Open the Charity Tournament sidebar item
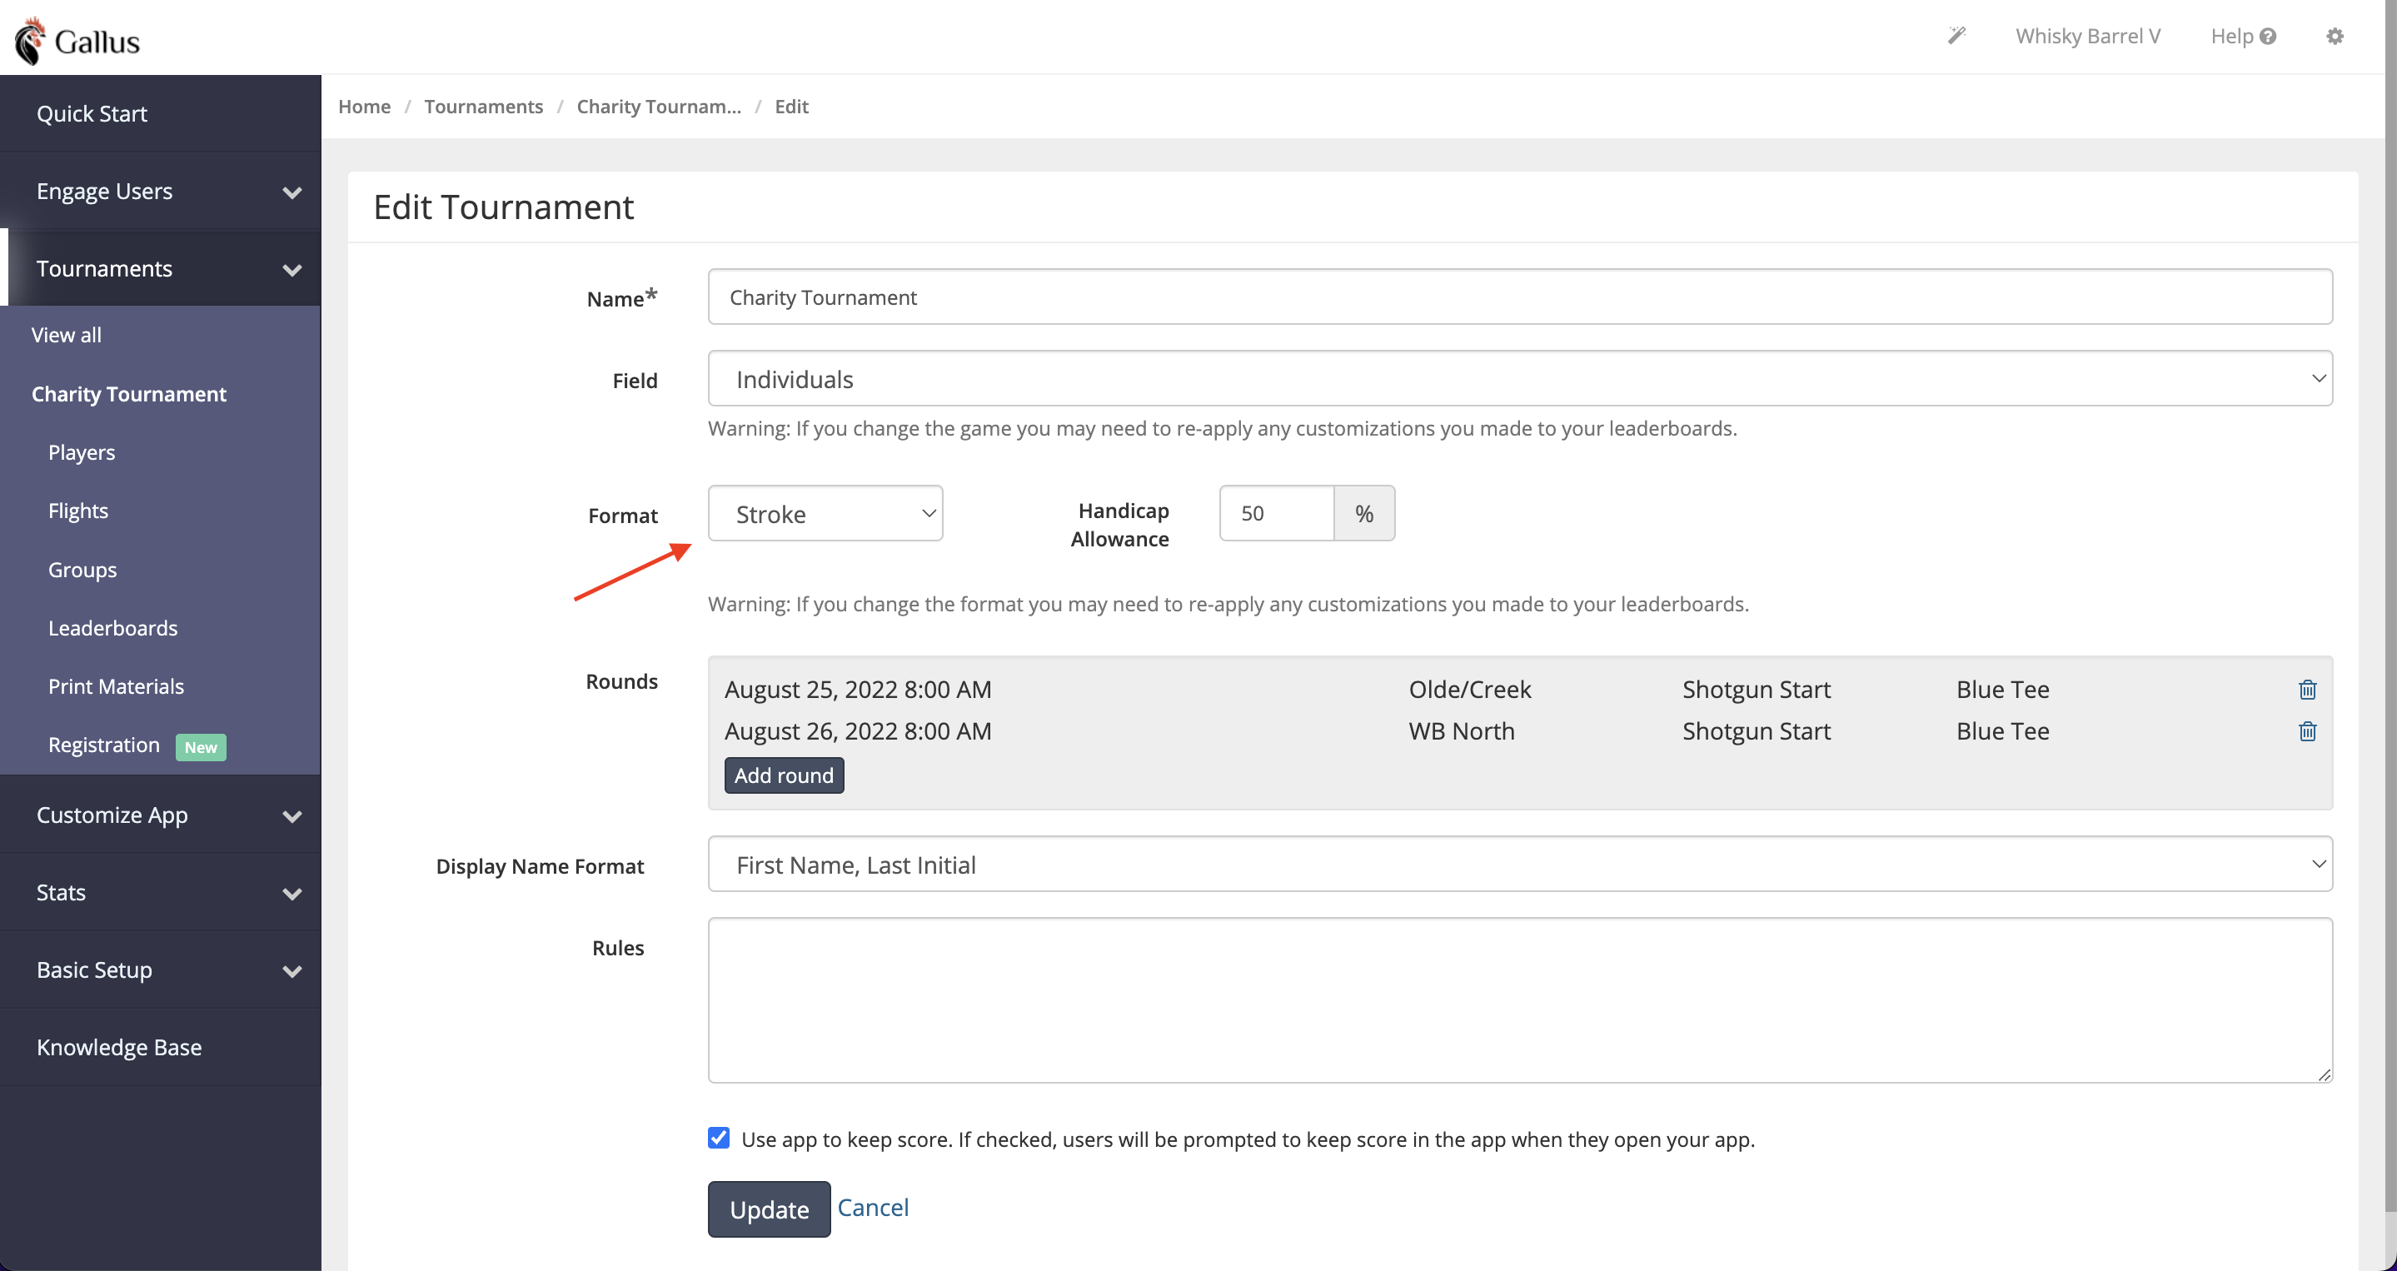This screenshot has height=1271, width=2397. pyautogui.click(x=128, y=394)
